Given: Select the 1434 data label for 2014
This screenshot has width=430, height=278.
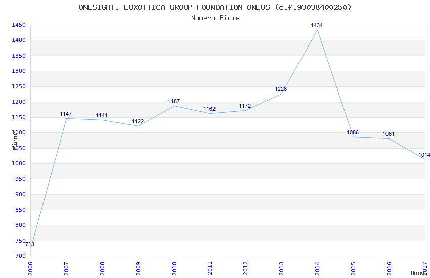Looking at the screenshot, I should pyautogui.click(x=317, y=25).
